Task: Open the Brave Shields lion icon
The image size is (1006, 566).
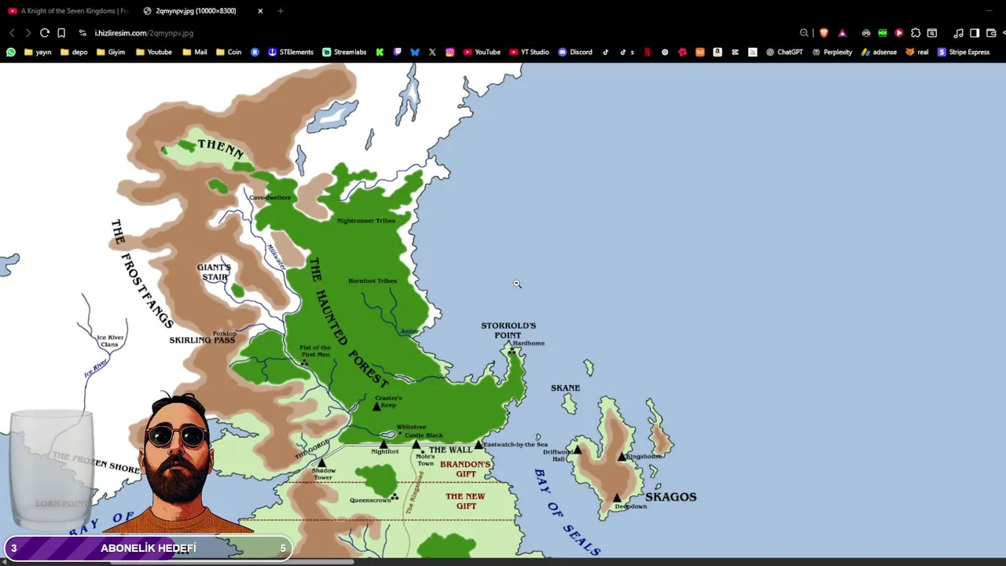Action: 824,33
